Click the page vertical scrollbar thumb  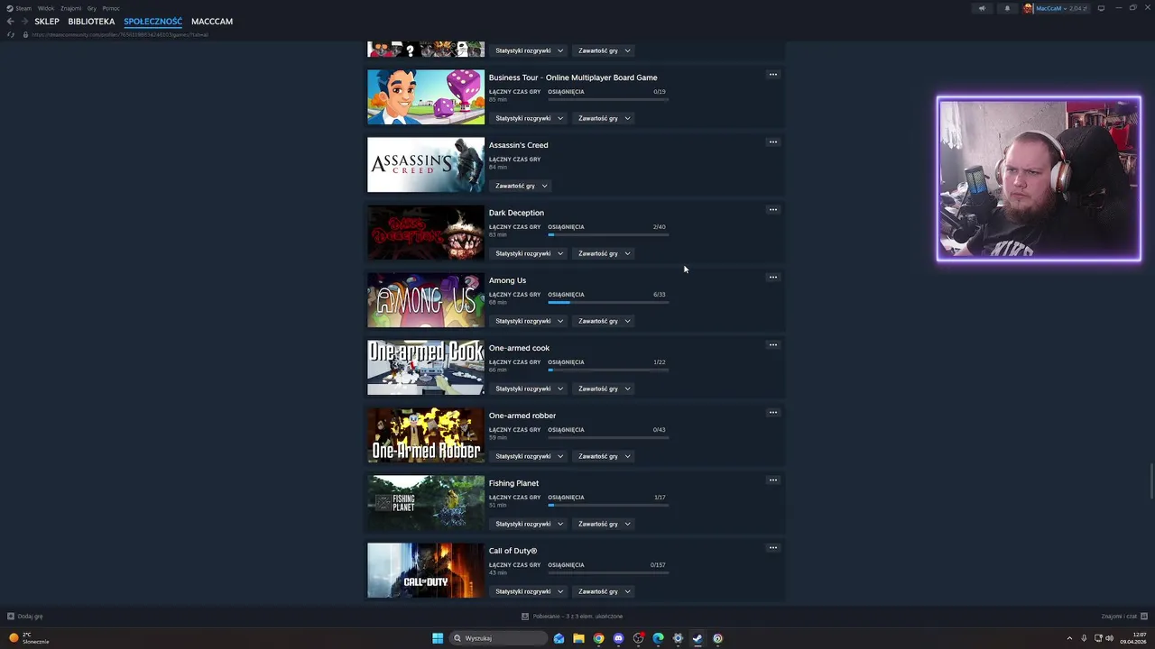[x=1151, y=480]
